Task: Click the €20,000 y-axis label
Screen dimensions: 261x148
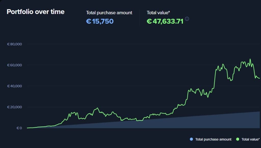Action: tap(15, 107)
